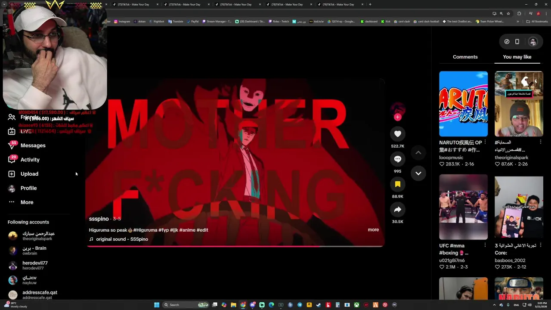
Task: Open Steam from the taskbar
Action: (318, 305)
